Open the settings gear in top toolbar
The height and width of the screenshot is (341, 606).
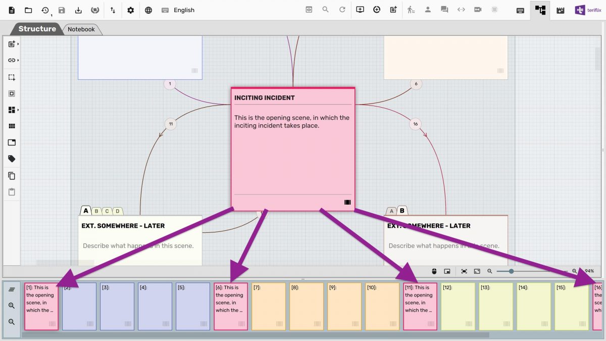click(131, 10)
